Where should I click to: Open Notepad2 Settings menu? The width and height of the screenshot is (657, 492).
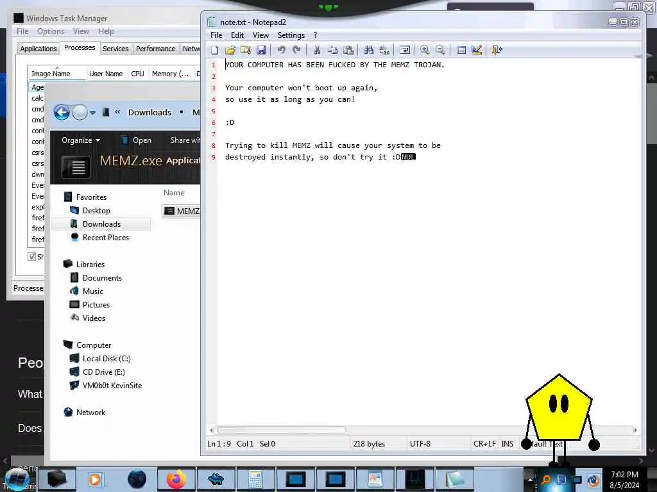click(x=291, y=35)
